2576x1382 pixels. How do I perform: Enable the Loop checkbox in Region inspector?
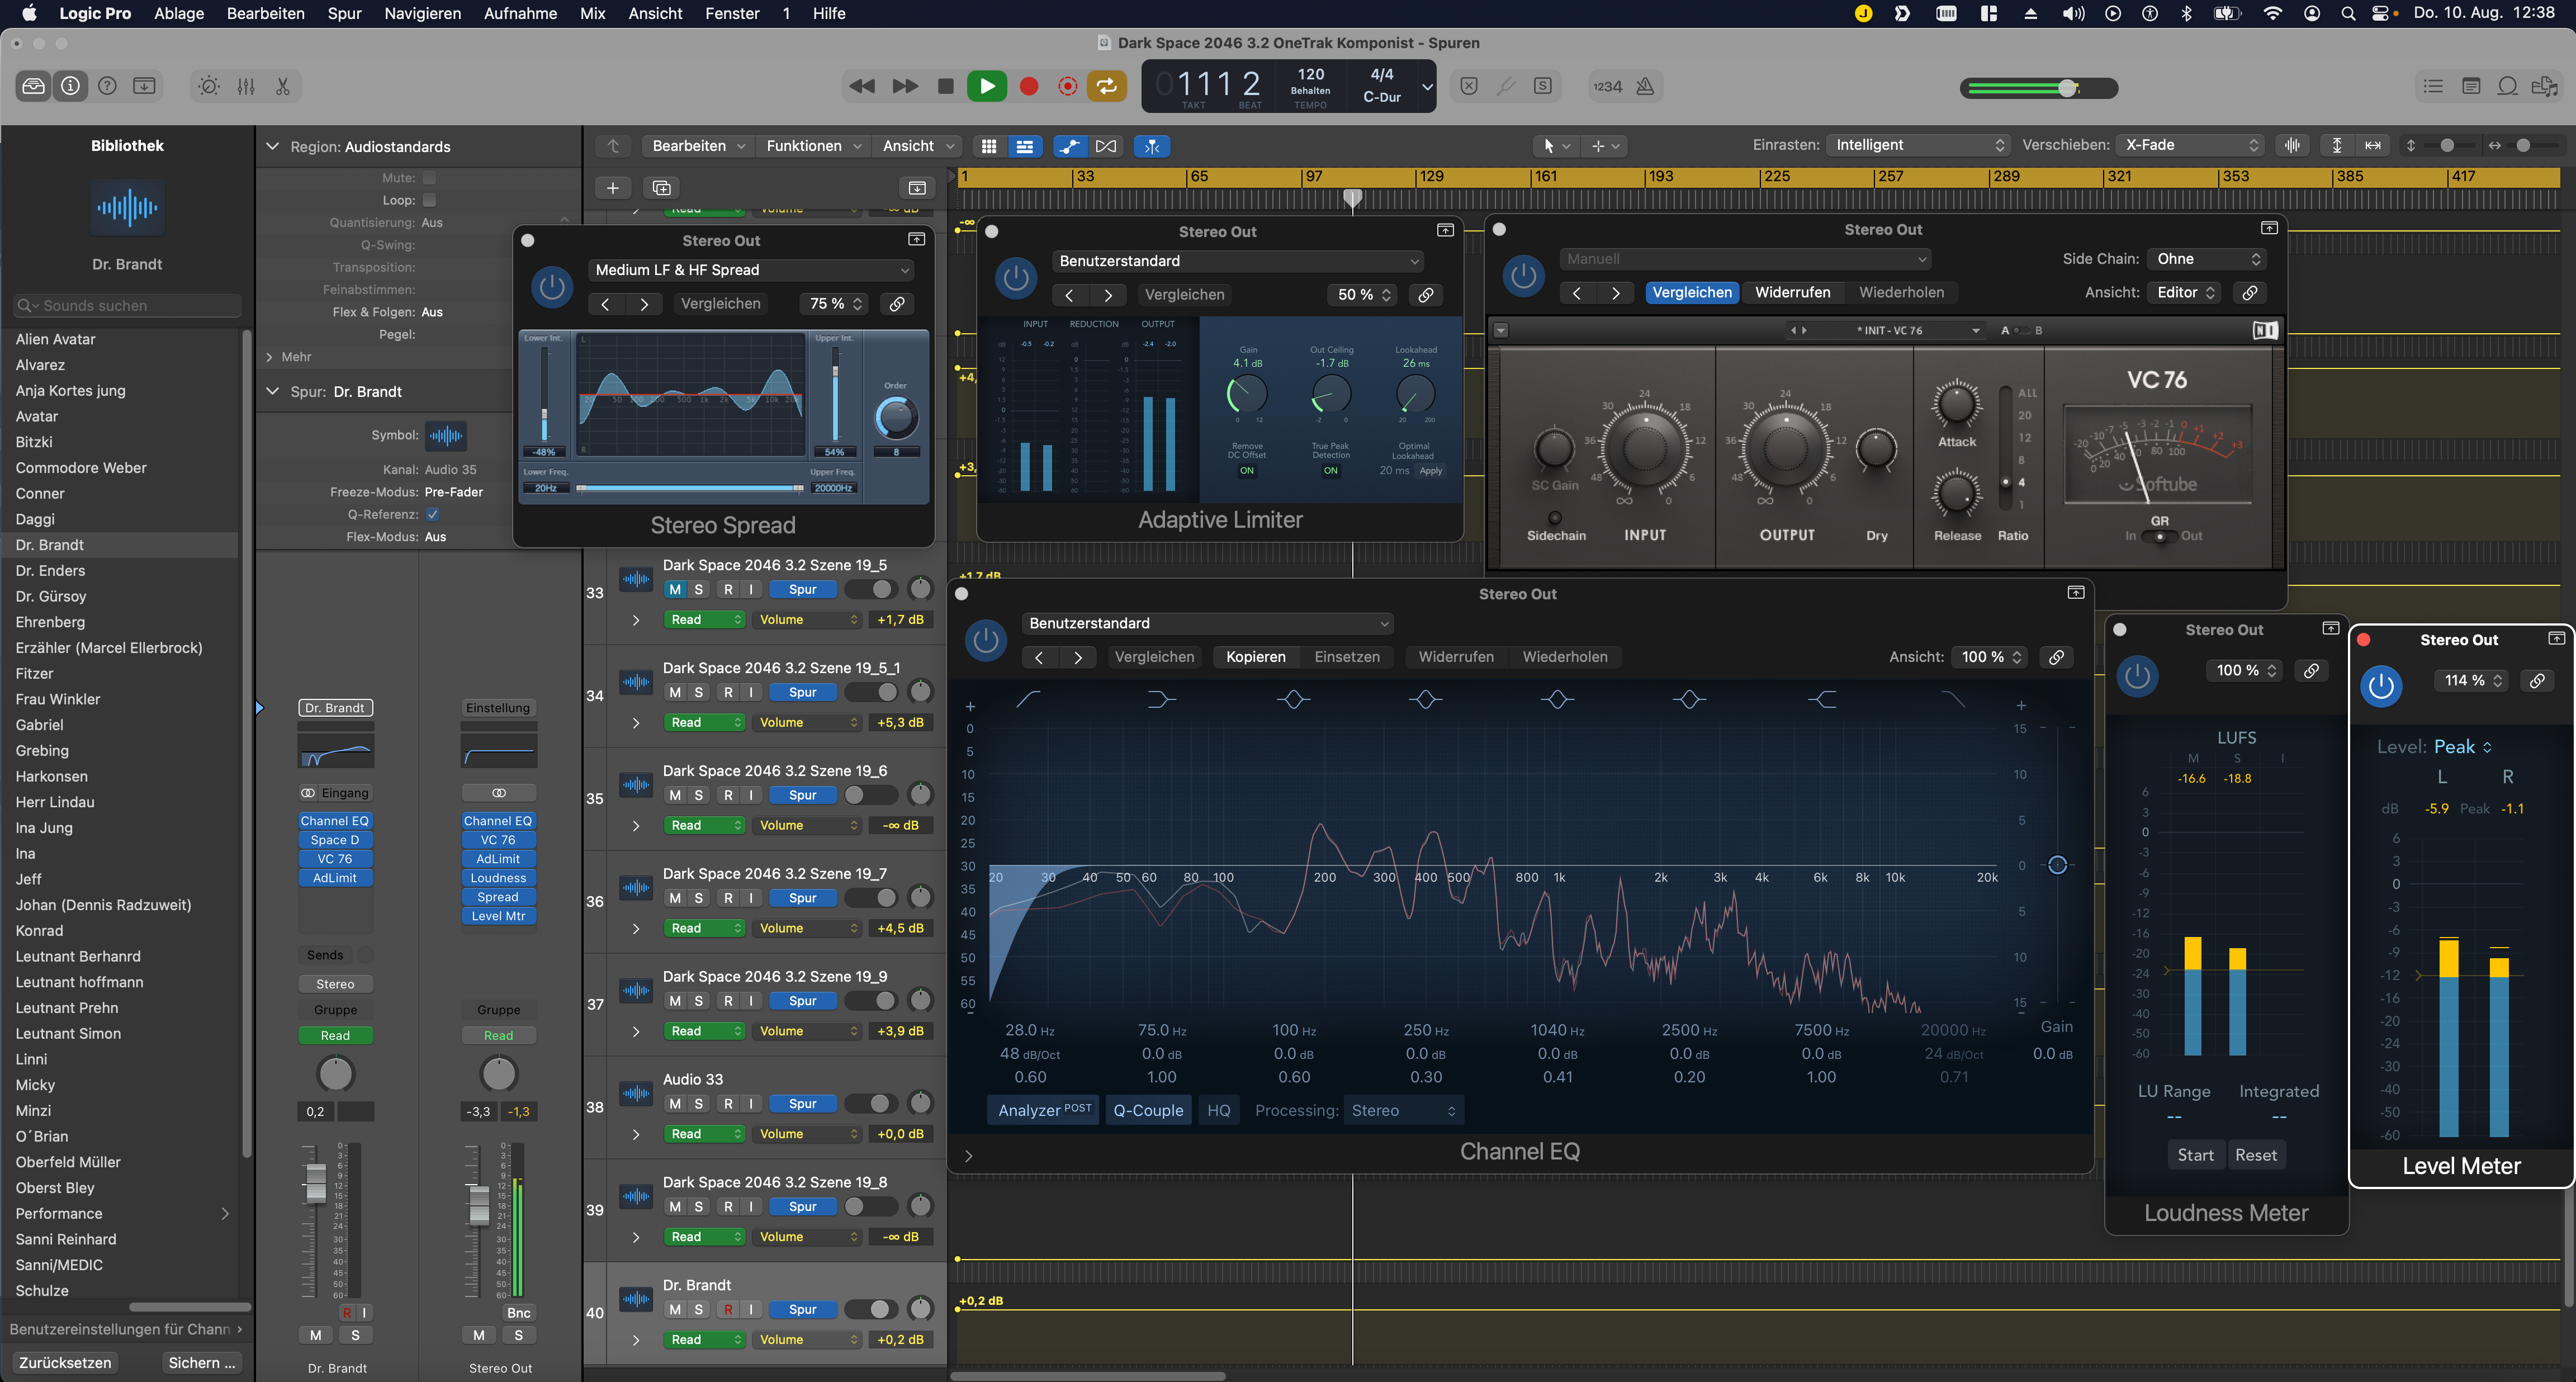pyautogui.click(x=429, y=200)
